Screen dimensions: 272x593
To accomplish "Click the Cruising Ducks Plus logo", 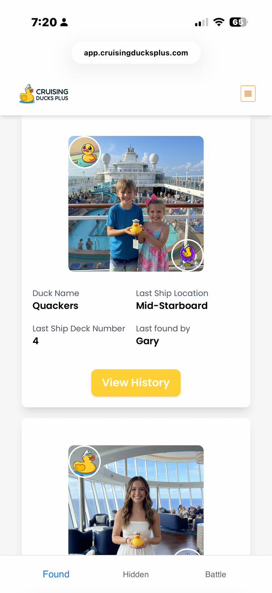I will [x=44, y=94].
